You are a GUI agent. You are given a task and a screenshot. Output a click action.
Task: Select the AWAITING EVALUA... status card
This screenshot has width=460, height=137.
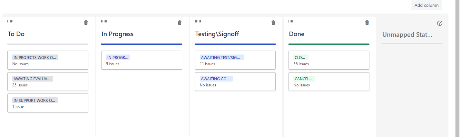point(48,82)
